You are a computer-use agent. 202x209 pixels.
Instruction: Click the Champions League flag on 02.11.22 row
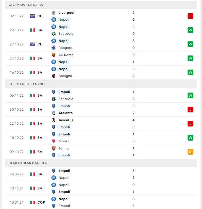tap(33, 16)
